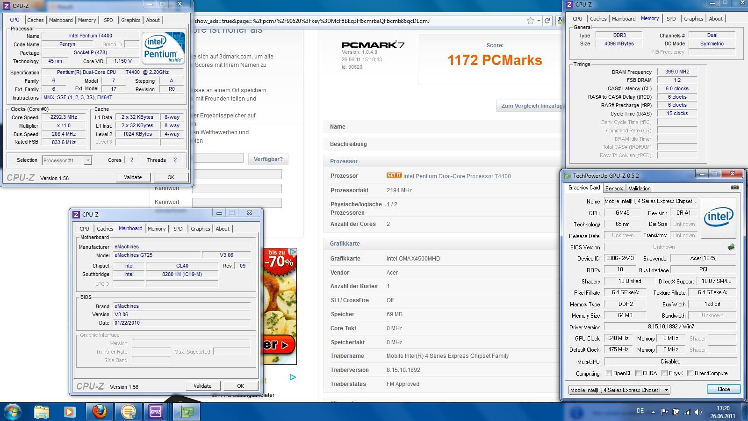748x421 pixels.
Task: Open the CPU-Z taskbar icon
Action: point(155,412)
